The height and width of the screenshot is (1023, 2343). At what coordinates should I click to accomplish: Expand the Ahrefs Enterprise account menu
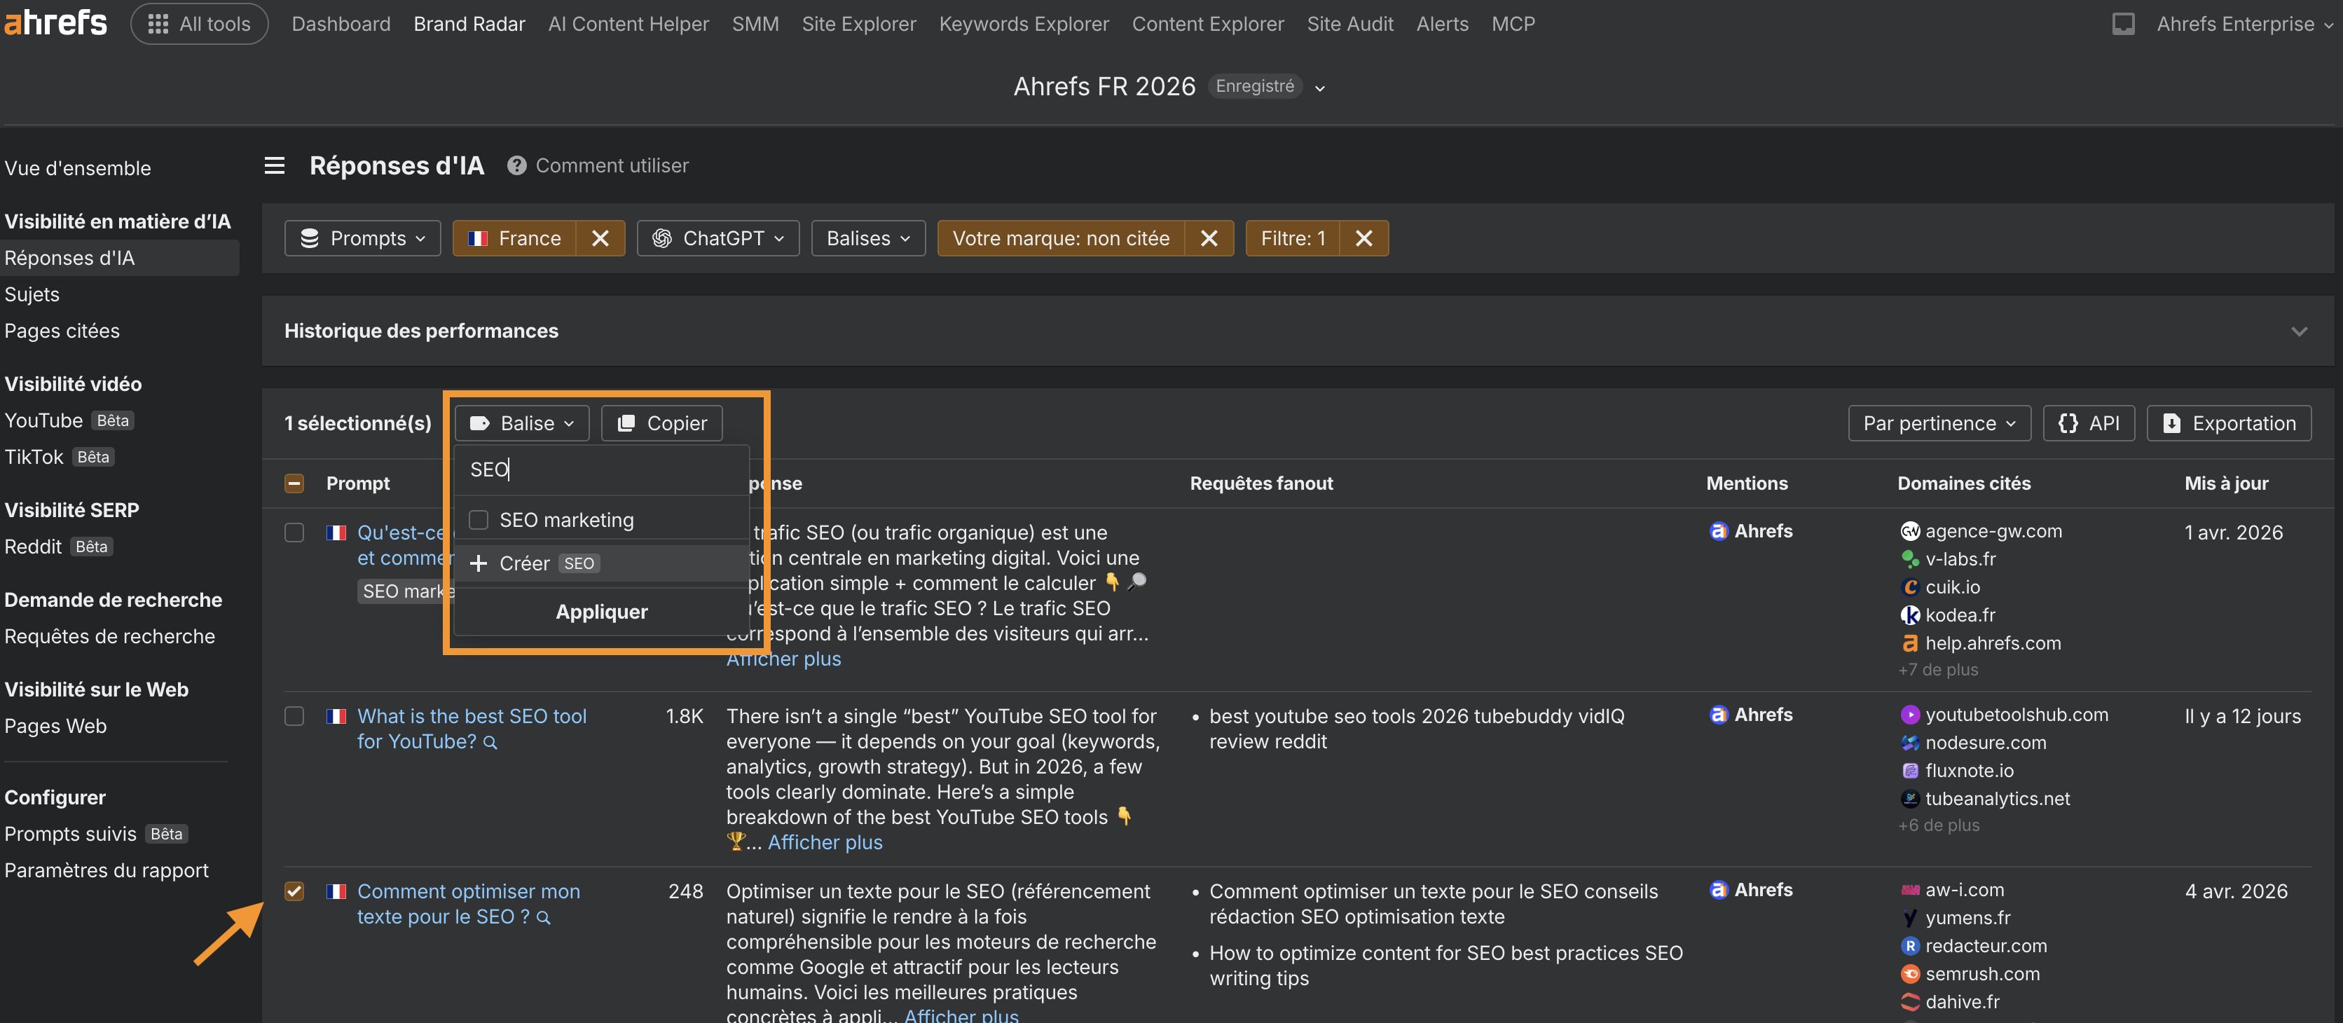tap(2244, 24)
